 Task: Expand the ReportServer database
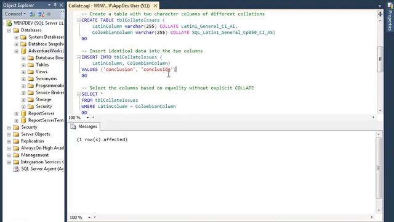pos(17,113)
